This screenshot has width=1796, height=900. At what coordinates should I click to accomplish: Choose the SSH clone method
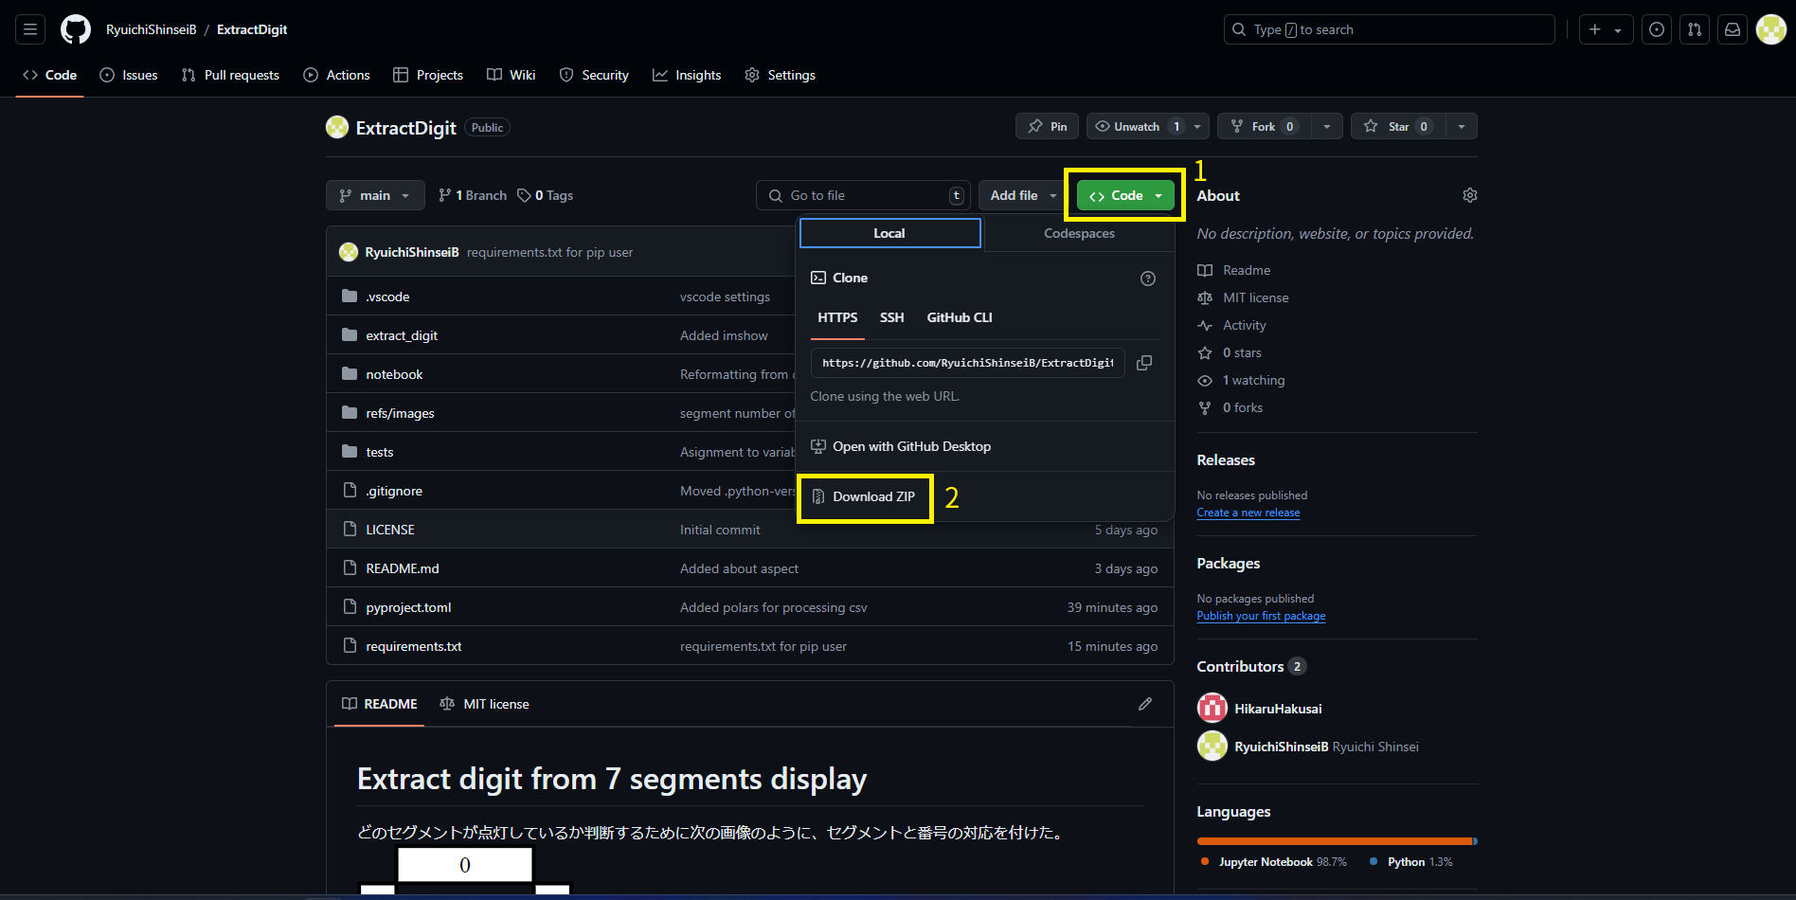click(891, 317)
